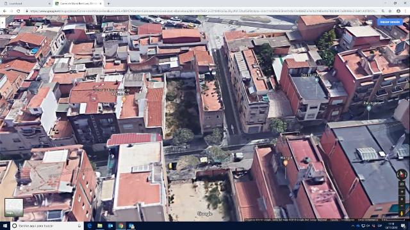
Task: Open the second Outlook taskbar window
Action: point(131,226)
